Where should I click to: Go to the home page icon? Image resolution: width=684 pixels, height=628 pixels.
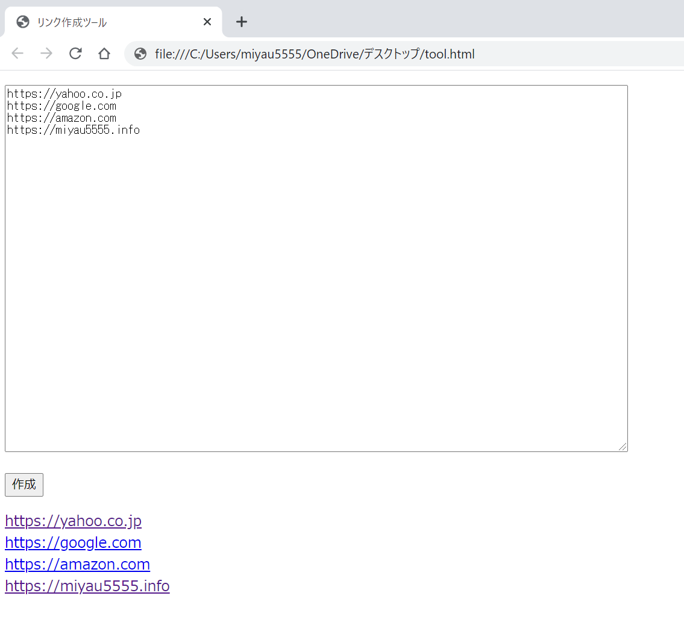(104, 54)
